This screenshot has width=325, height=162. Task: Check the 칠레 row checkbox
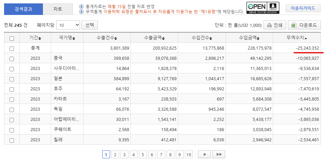tap(12, 140)
